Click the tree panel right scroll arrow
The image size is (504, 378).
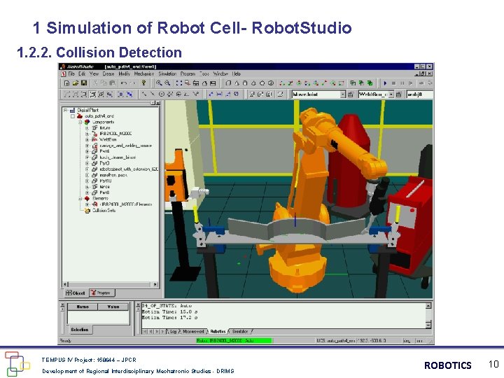pyautogui.click(x=155, y=284)
